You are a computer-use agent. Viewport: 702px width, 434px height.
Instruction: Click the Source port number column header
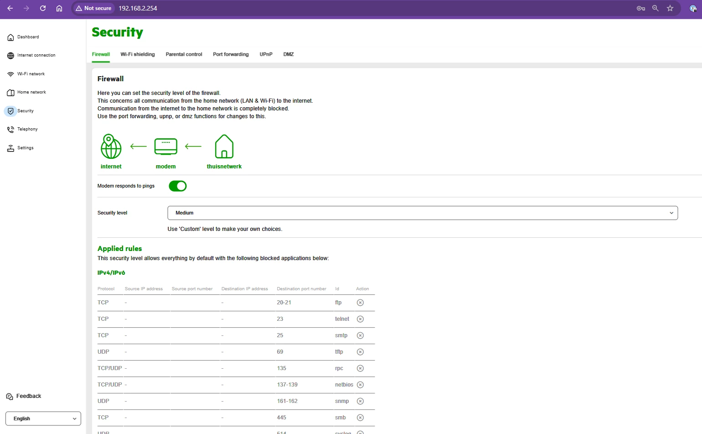tap(192, 289)
